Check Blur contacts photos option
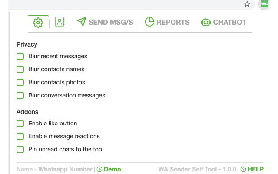This screenshot has width=278, height=174. 20,82
